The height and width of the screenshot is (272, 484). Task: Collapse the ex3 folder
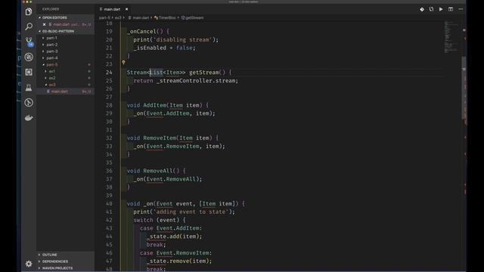(x=52, y=85)
